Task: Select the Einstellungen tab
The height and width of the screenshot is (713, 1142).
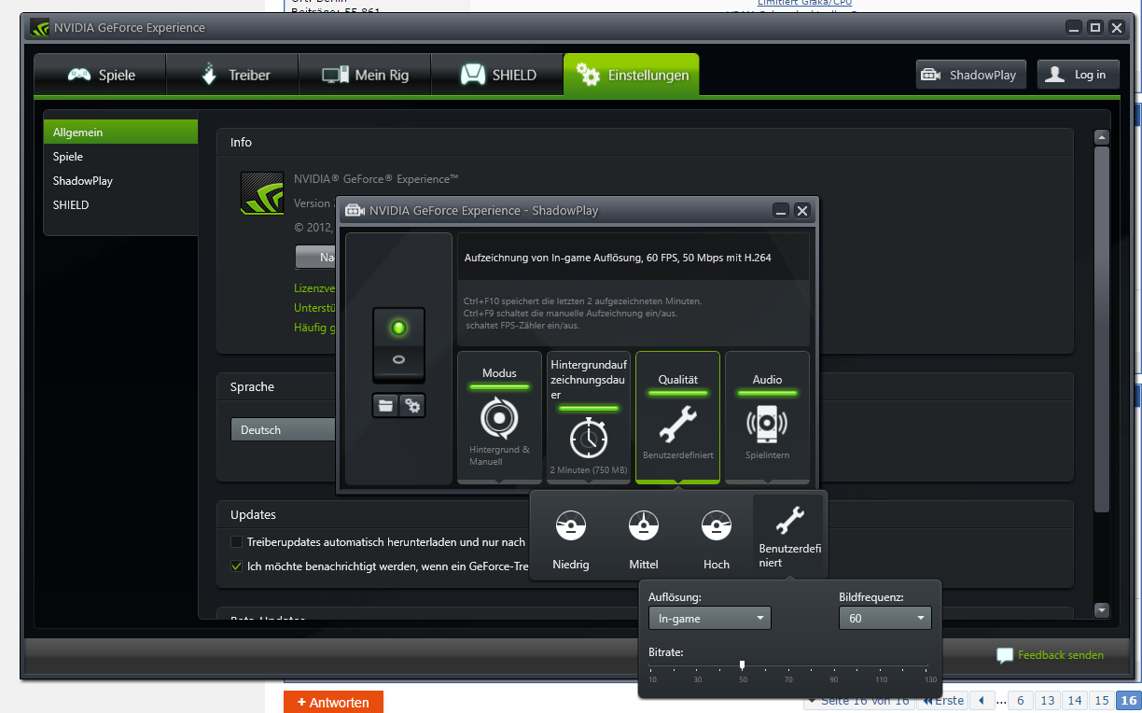Action: (x=632, y=75)
